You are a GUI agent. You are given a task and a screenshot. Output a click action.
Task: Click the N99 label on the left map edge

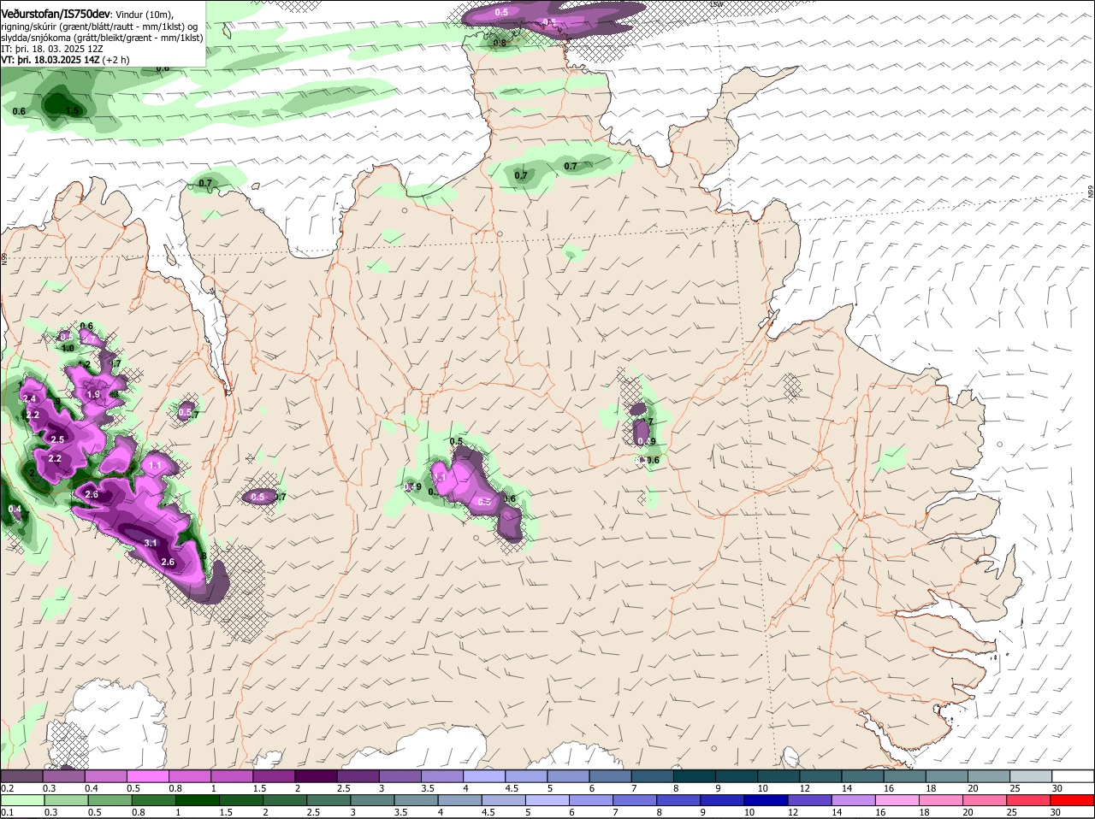tap(4, 257)
